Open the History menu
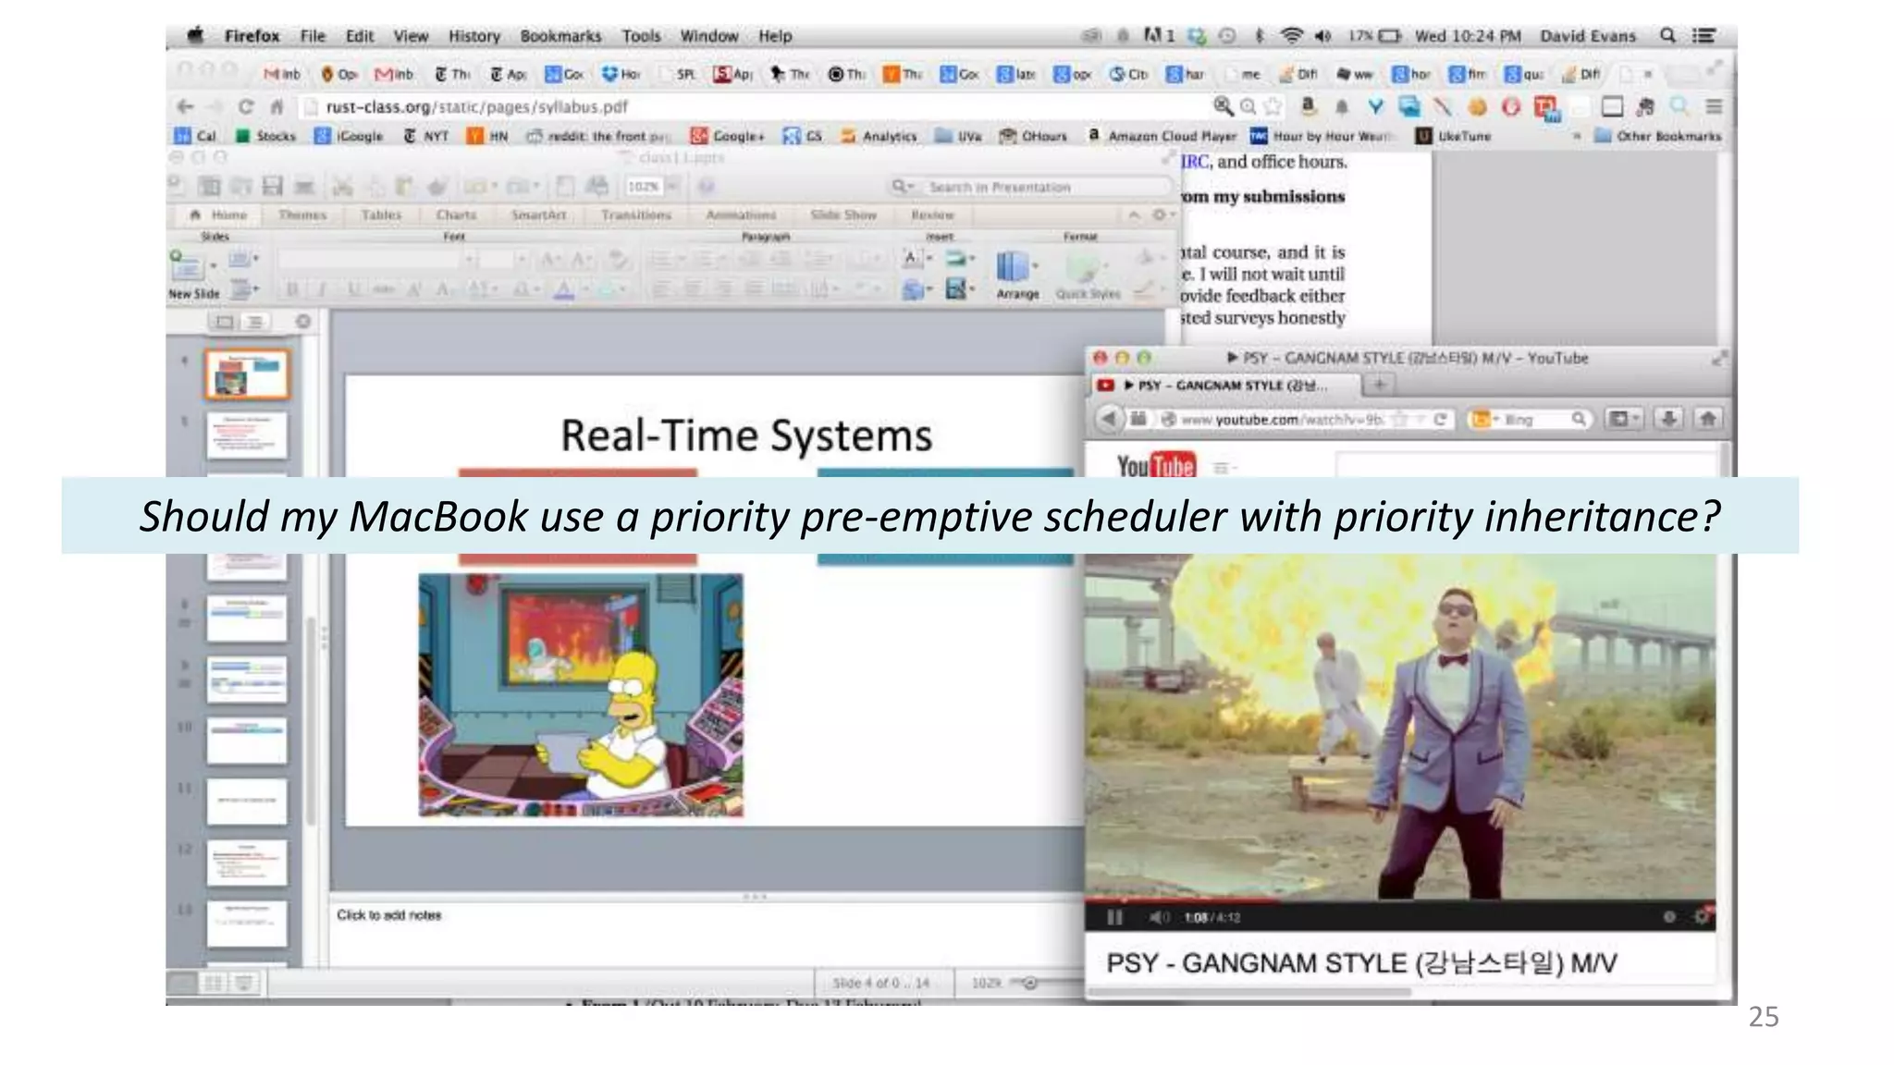The height and width of the screenshot is (1065, 1894). [474, 36]
